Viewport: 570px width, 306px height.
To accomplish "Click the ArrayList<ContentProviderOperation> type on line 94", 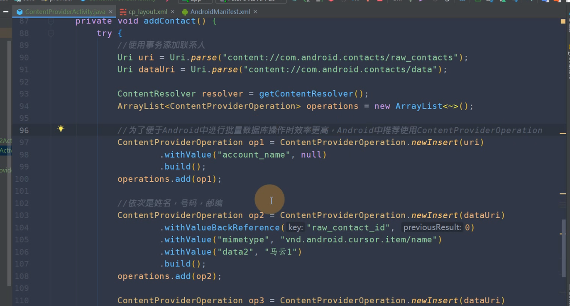I will pyautogui.click(x=209, y=106).
